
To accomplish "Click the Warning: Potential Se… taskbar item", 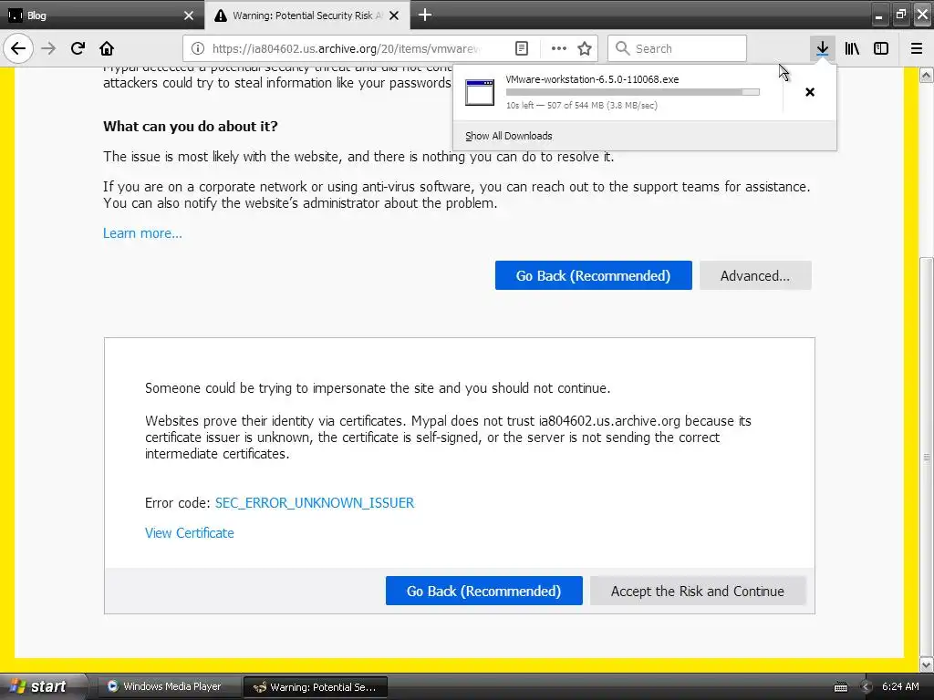I will point(316,687).
